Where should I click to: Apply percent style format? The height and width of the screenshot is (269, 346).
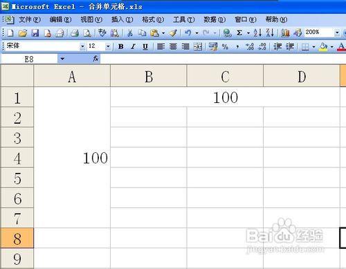[x=225, y=46]
